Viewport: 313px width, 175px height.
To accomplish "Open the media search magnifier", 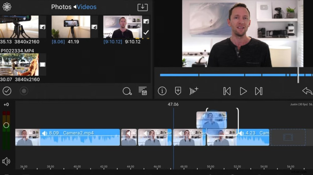I will point(127,91).
